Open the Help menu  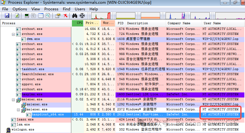pyautogui.click(x=94, y=9)
